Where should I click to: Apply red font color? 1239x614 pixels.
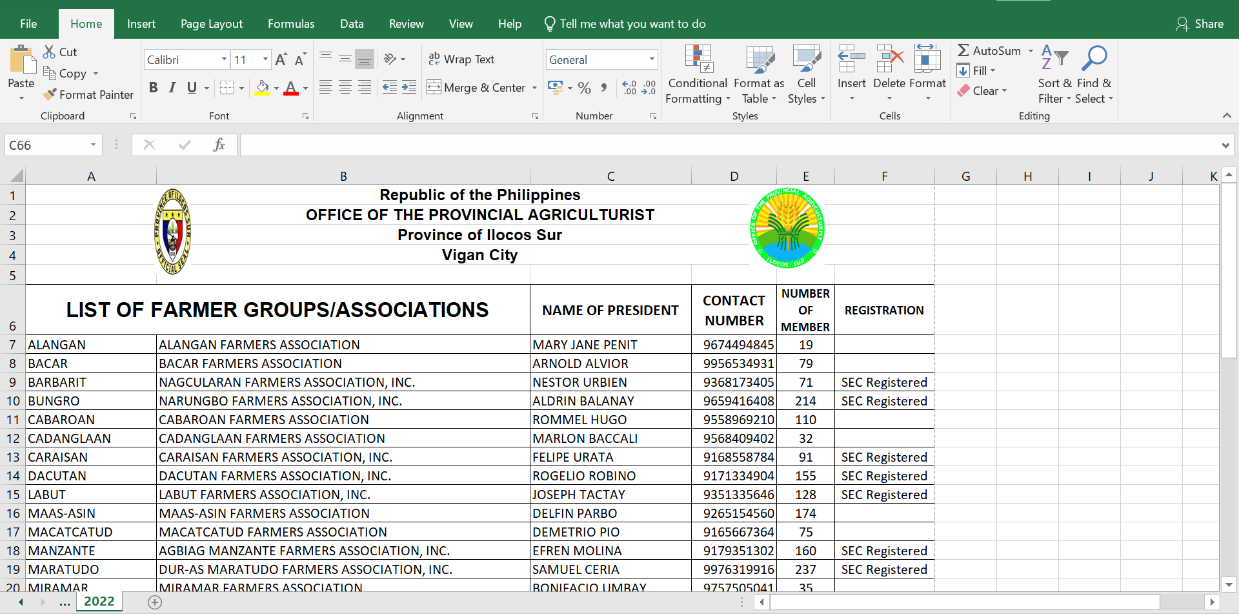291,87
